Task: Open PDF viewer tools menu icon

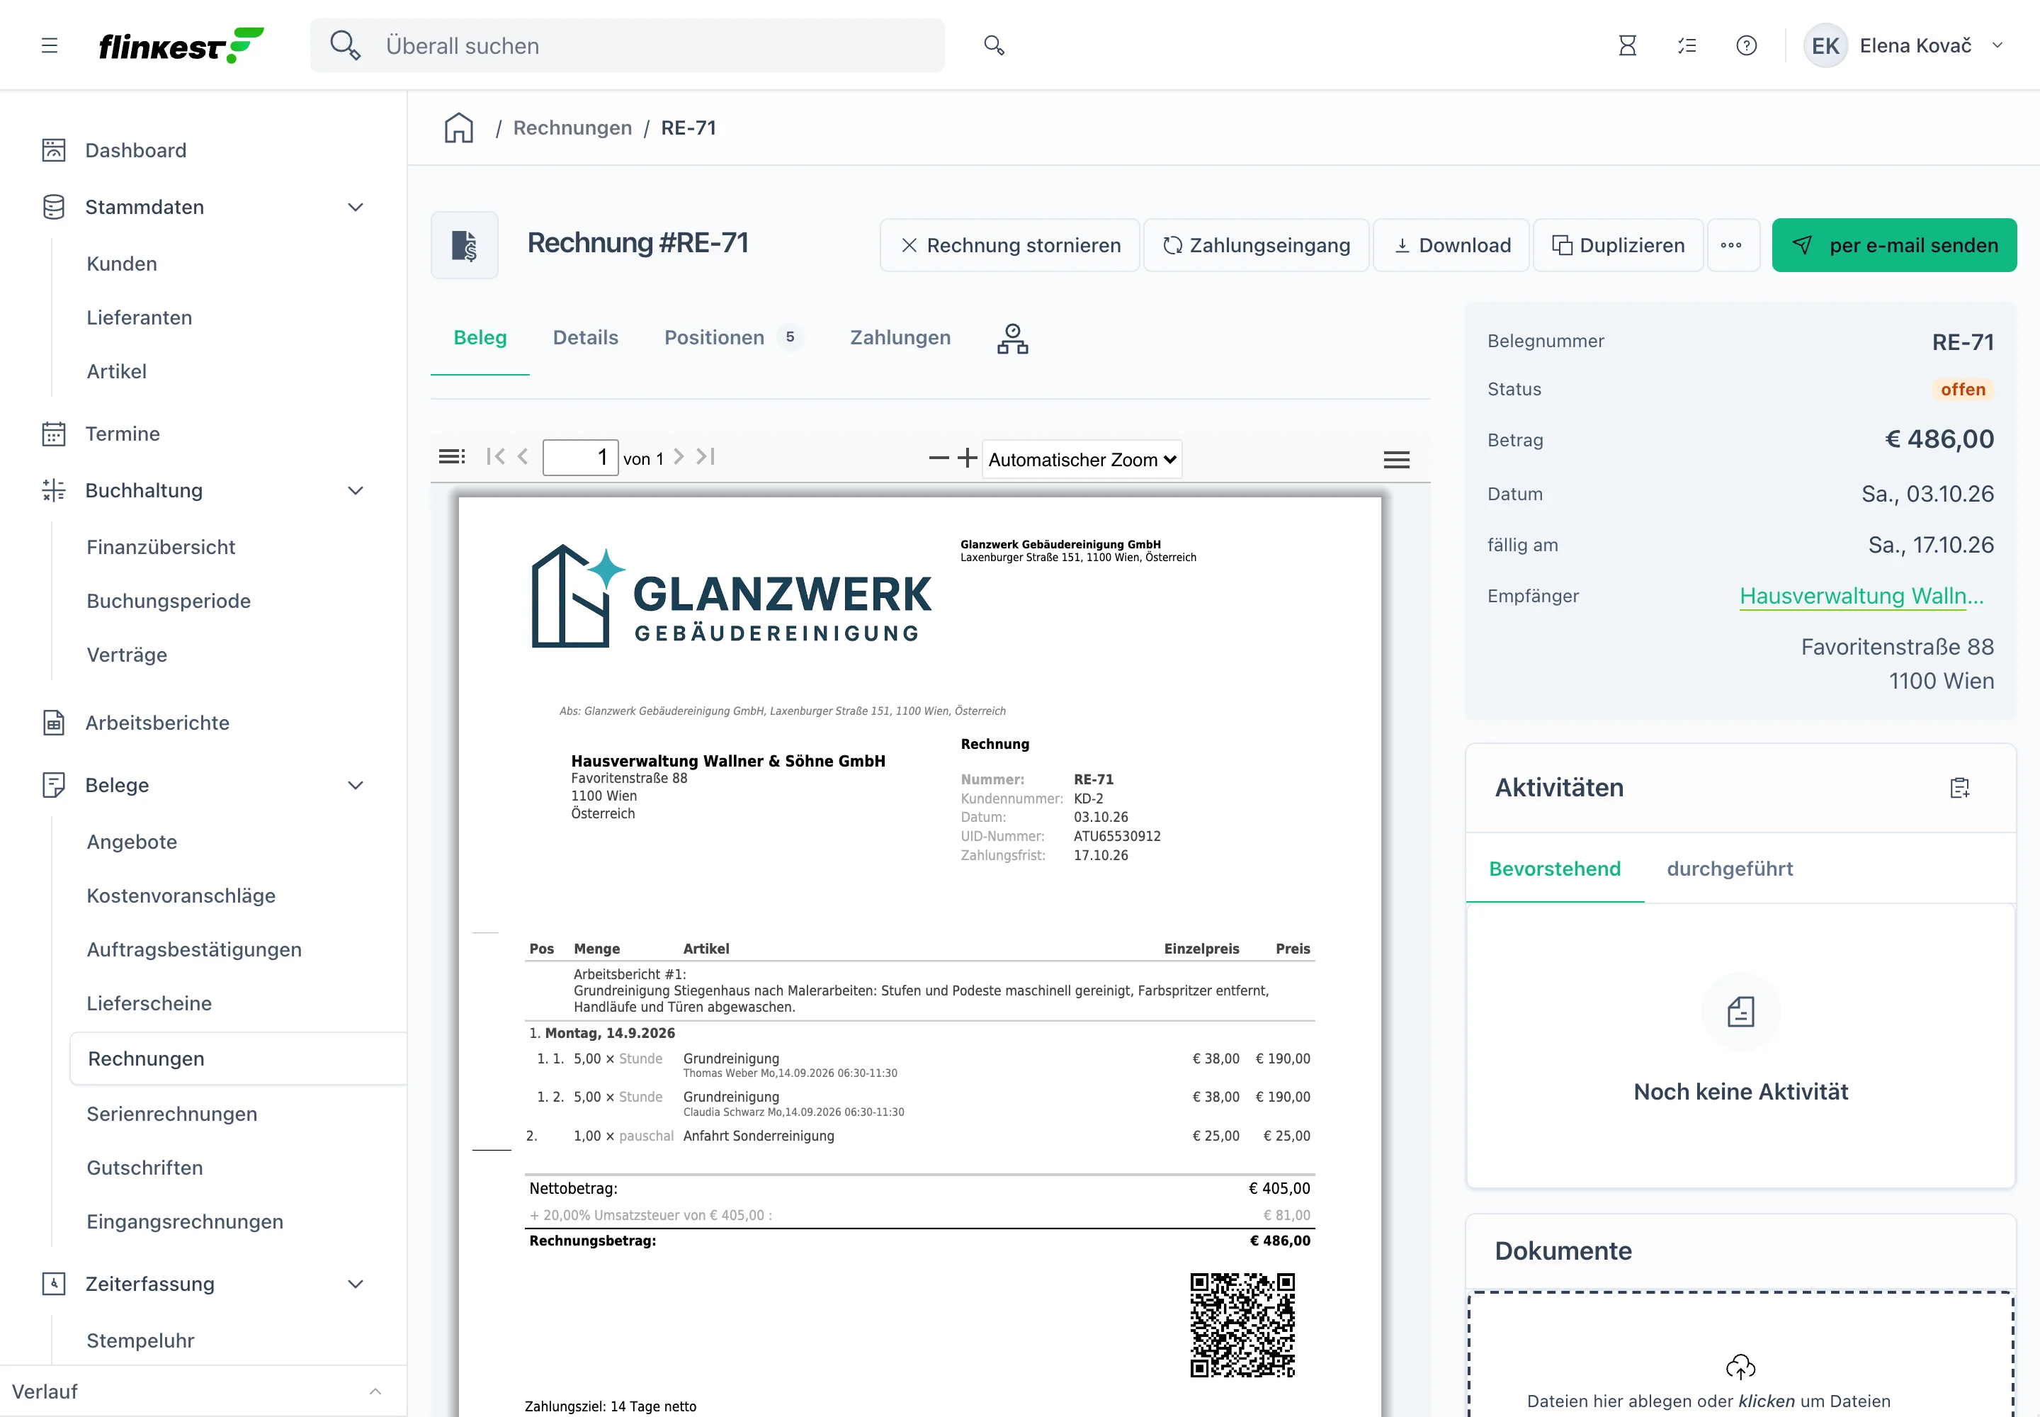Action: coord(1396,460)
